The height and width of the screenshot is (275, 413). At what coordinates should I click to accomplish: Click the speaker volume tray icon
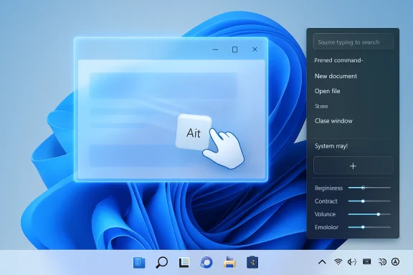[352, 262]
